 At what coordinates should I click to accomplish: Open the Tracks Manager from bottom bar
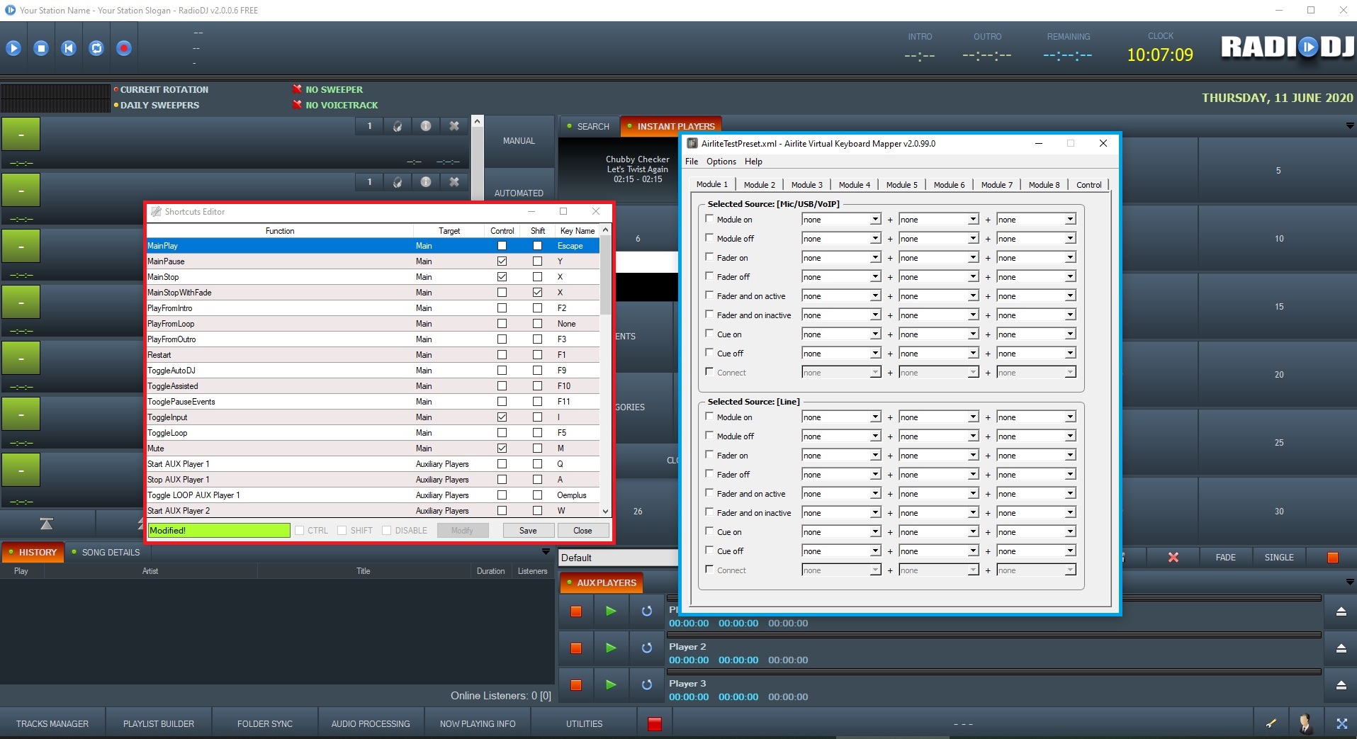pyautogui.click(x=52, y=723)
